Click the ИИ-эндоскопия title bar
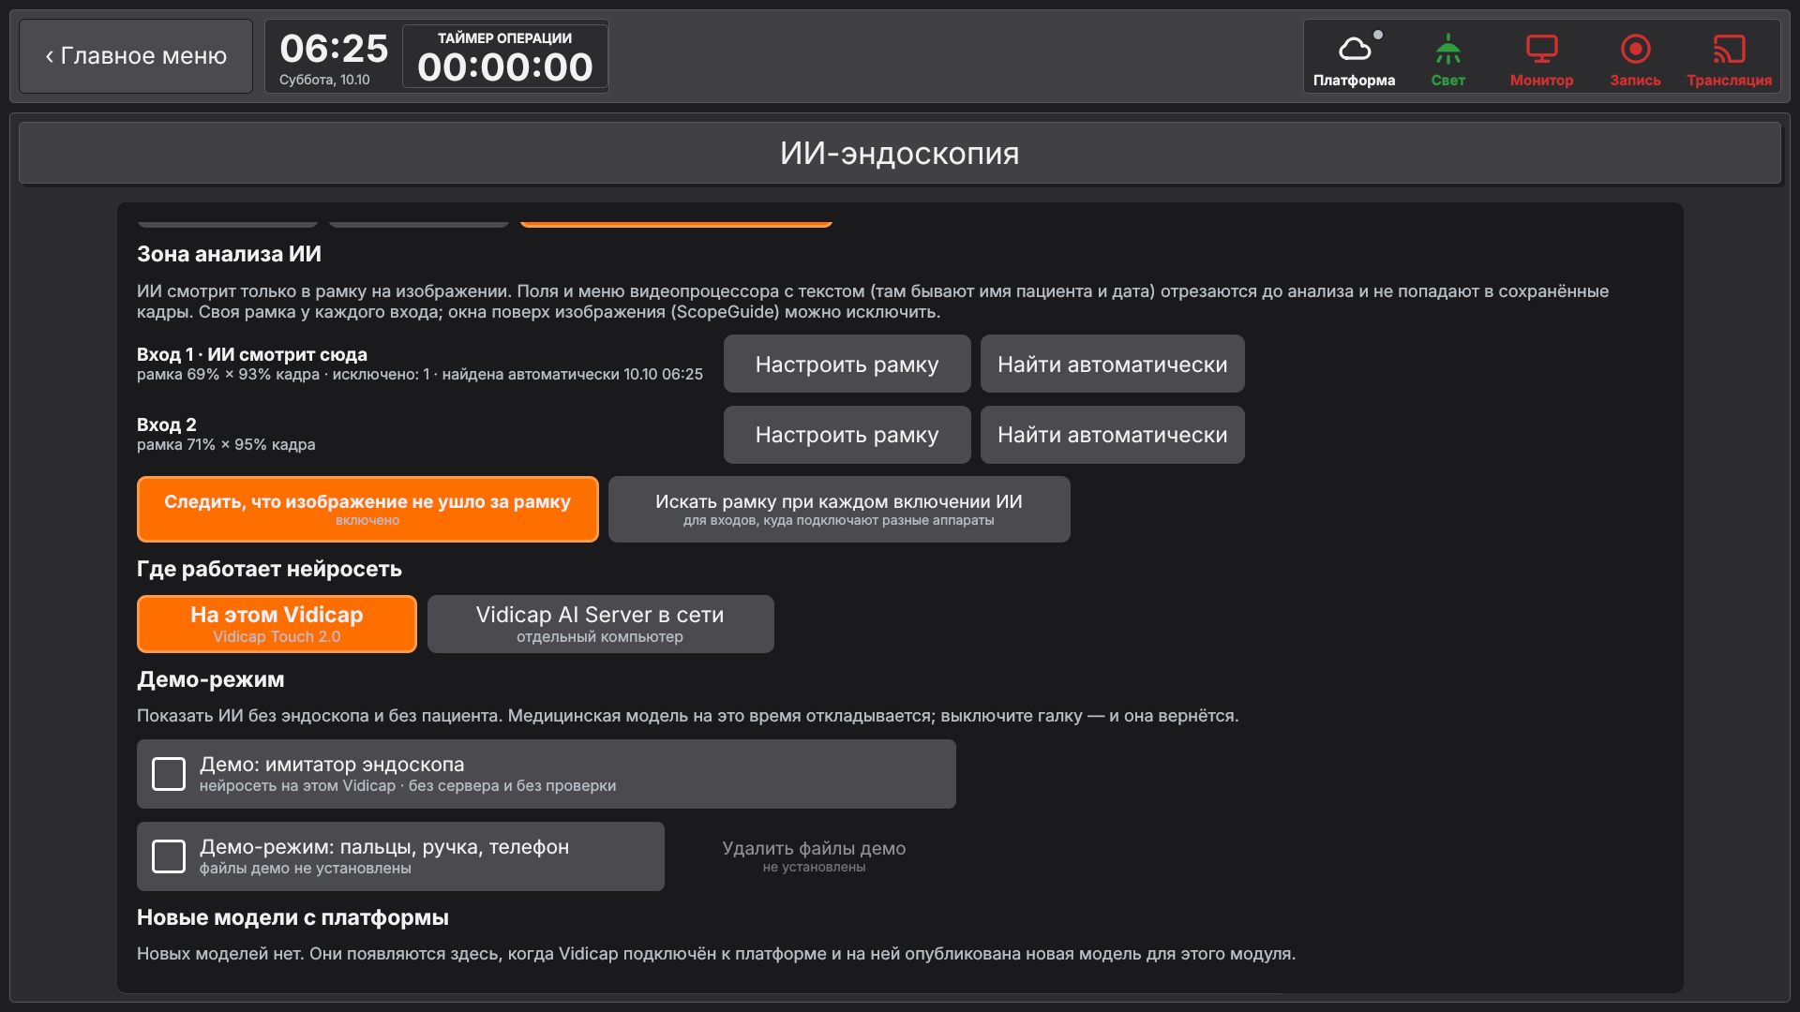The image size is (1800, 1012). point(899,153)
